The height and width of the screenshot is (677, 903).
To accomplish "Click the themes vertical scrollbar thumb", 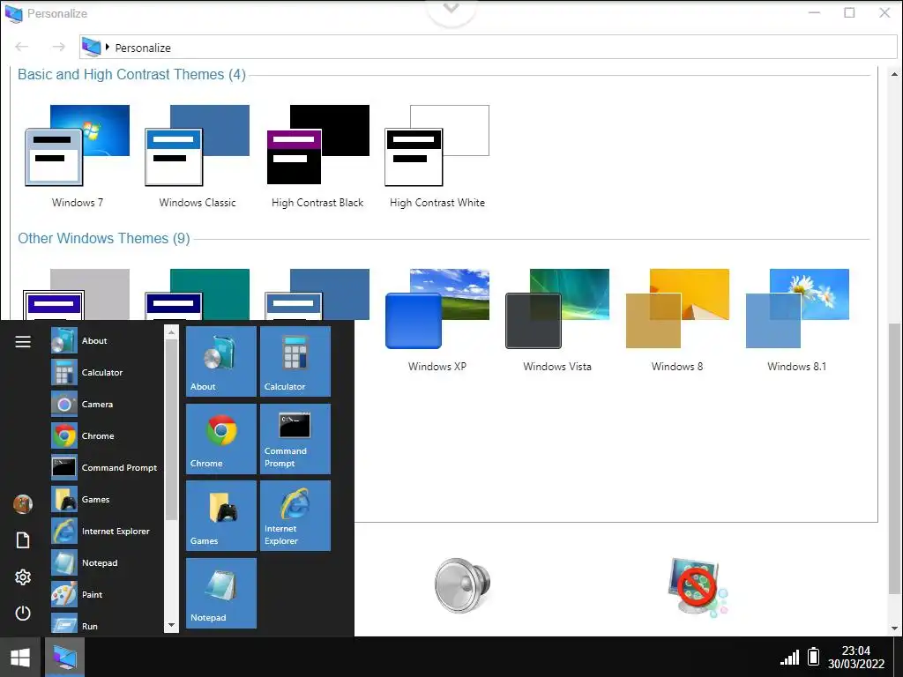I will click(894, 458).
